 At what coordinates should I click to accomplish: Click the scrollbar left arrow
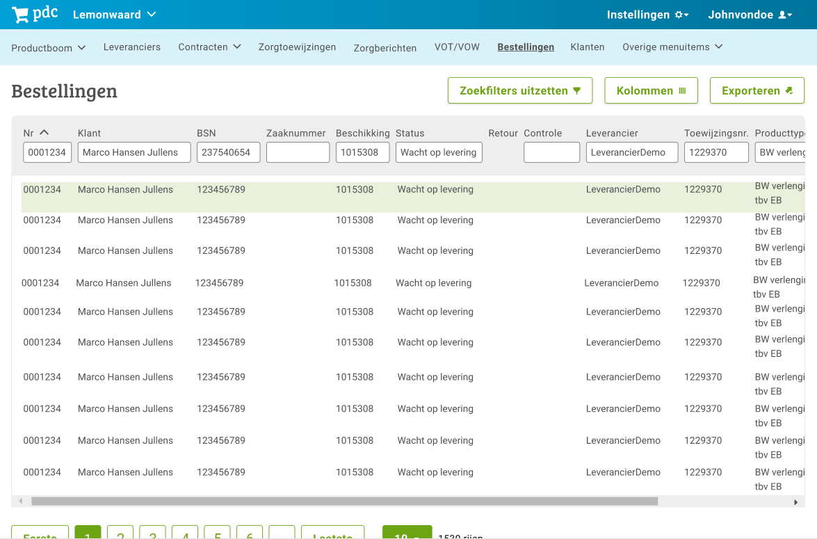tap(20, 501)
